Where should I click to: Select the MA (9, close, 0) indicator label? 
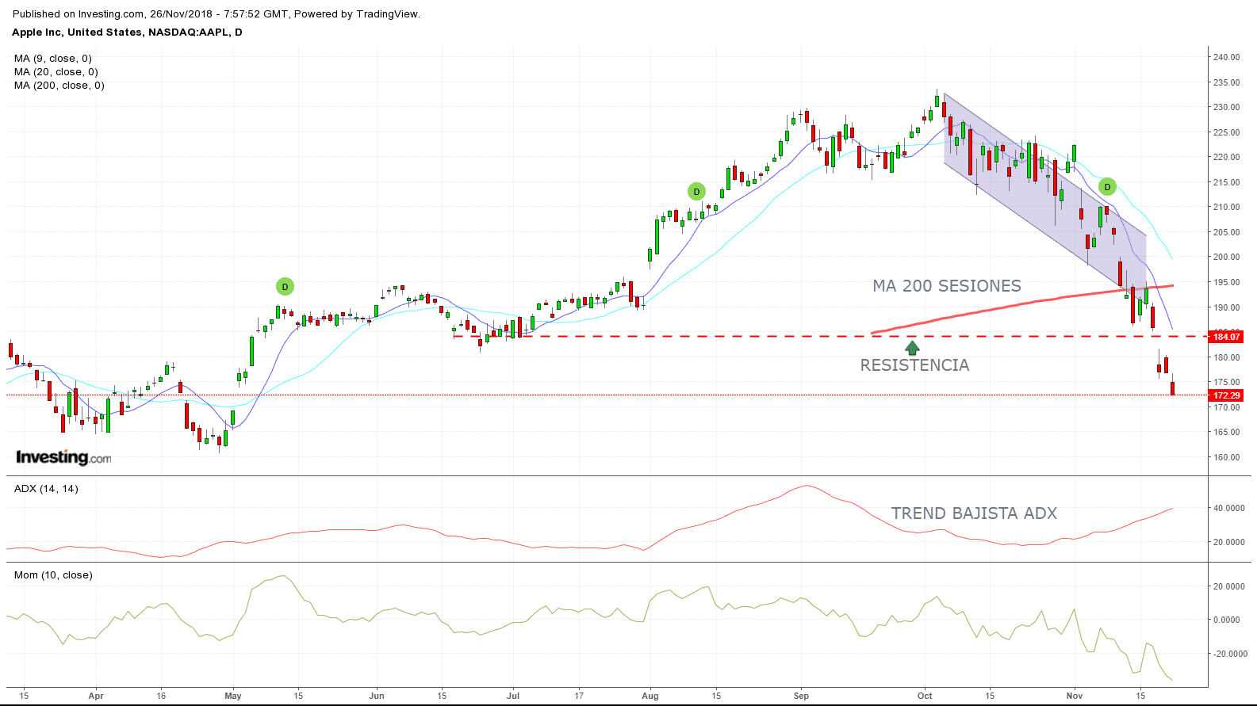coord(53,59)
